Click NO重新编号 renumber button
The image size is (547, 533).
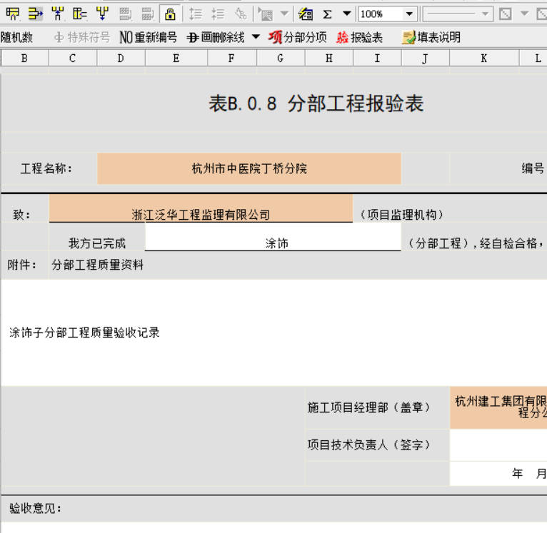tap(148, 37)
